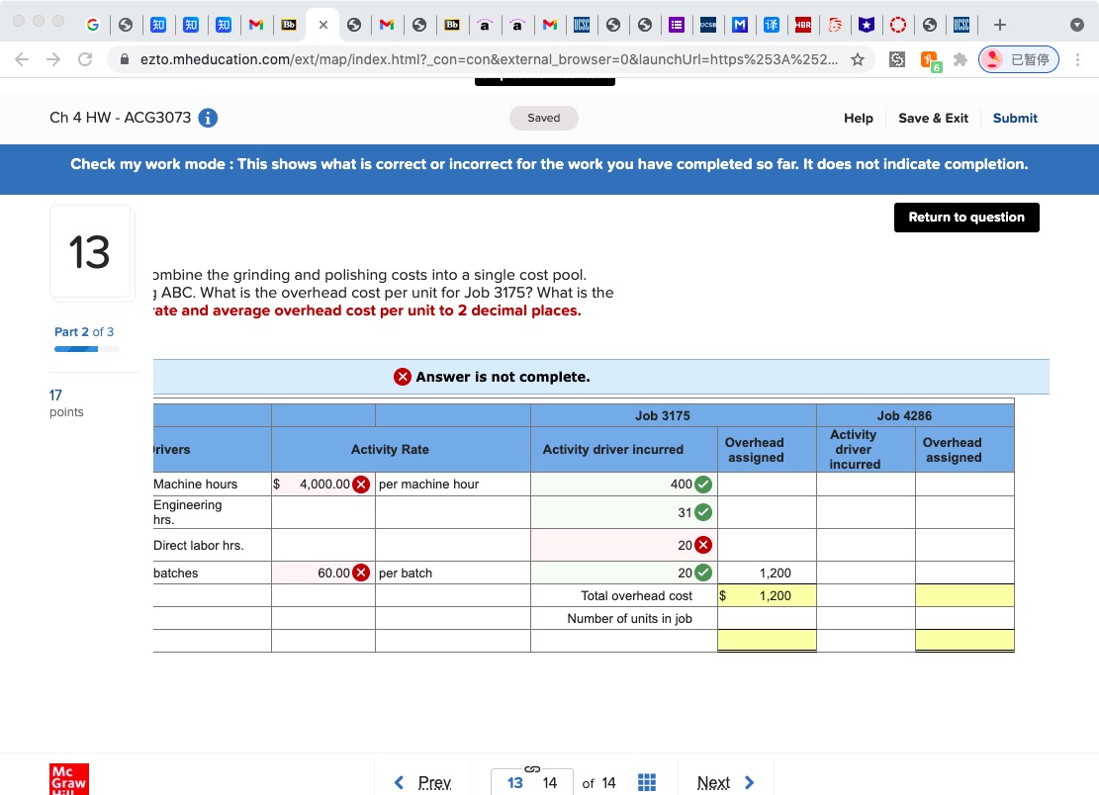Click the bookmark star in the address bar

click(857, 59)
